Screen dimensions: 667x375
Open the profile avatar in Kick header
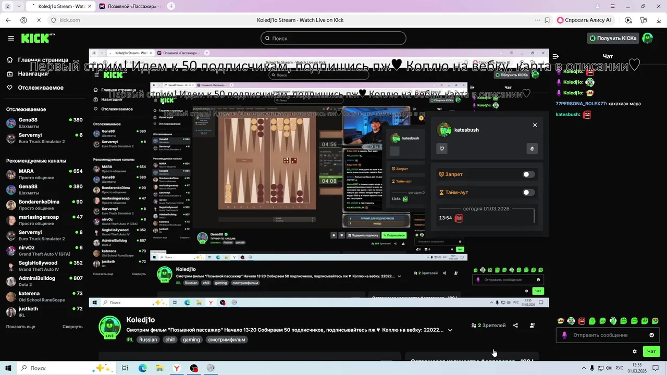pyautogui.click(x=648, y=38)
